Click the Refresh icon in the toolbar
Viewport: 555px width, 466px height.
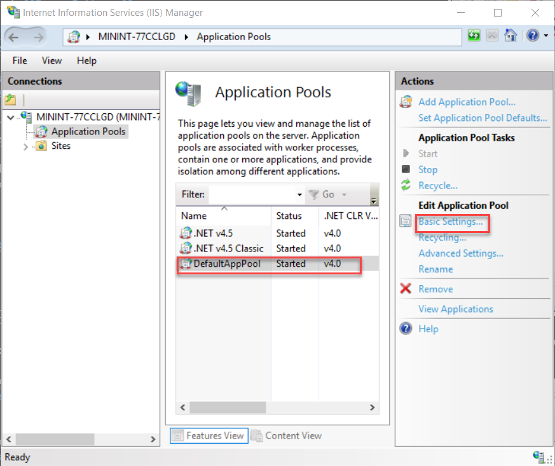point(474,35)
